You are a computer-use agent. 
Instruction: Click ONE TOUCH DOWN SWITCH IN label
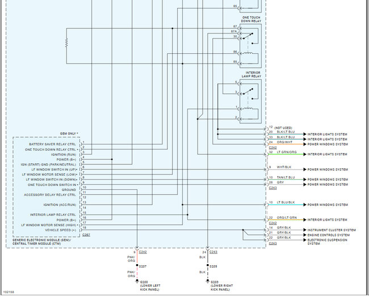coord(53,185)
